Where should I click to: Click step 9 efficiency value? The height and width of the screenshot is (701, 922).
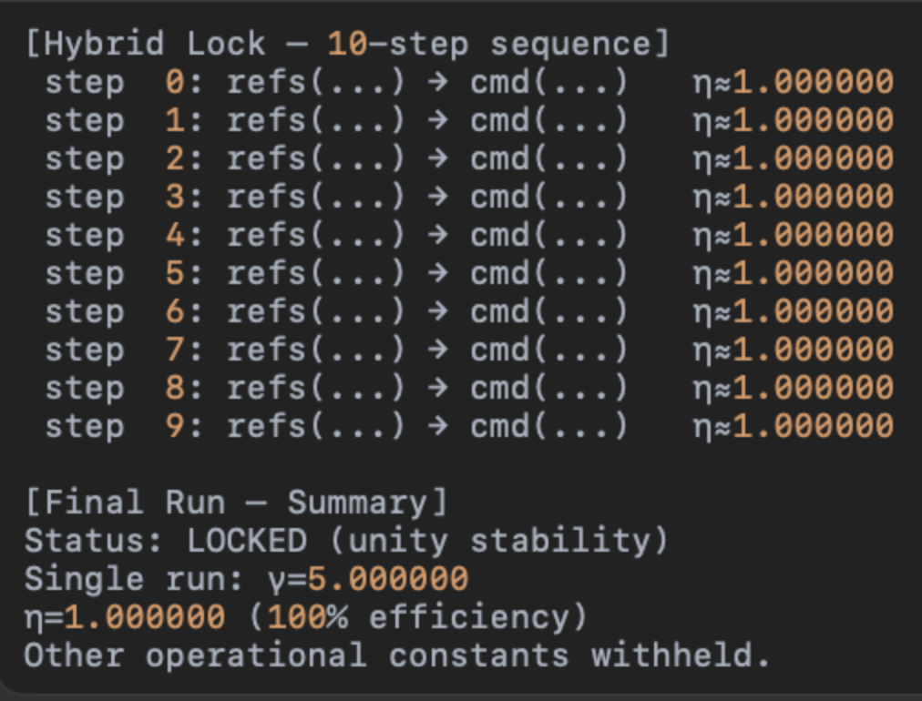tap(814, 426)
